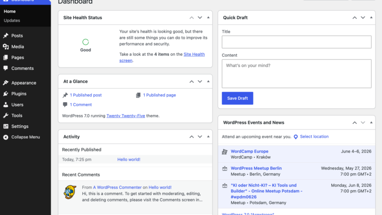Screen dimensions: 382x215
Task: Open Hello world! link in Recent Comments
Action: 160,187
